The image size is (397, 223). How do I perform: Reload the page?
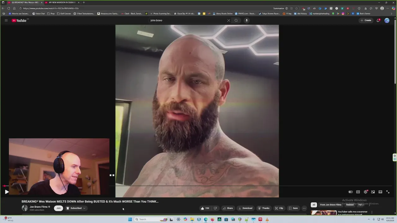[x=8, y=8]
